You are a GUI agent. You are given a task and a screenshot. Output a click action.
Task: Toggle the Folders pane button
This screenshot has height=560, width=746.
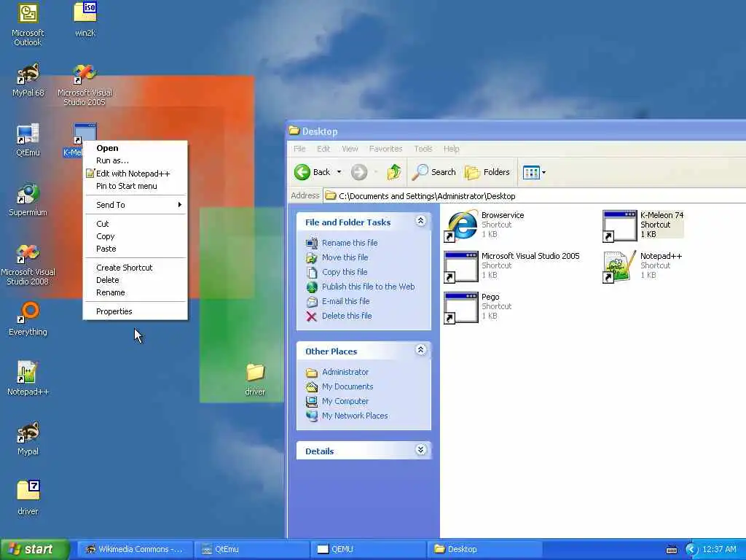tap(487, 172)
